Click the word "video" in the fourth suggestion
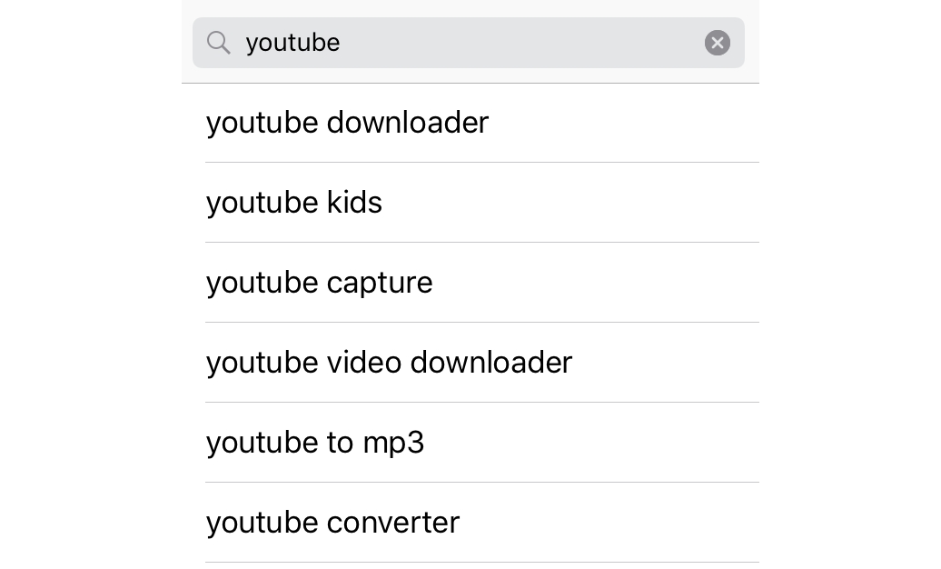Image resolution: width=941 pixels, height=569 pixels. pos(363,363)
